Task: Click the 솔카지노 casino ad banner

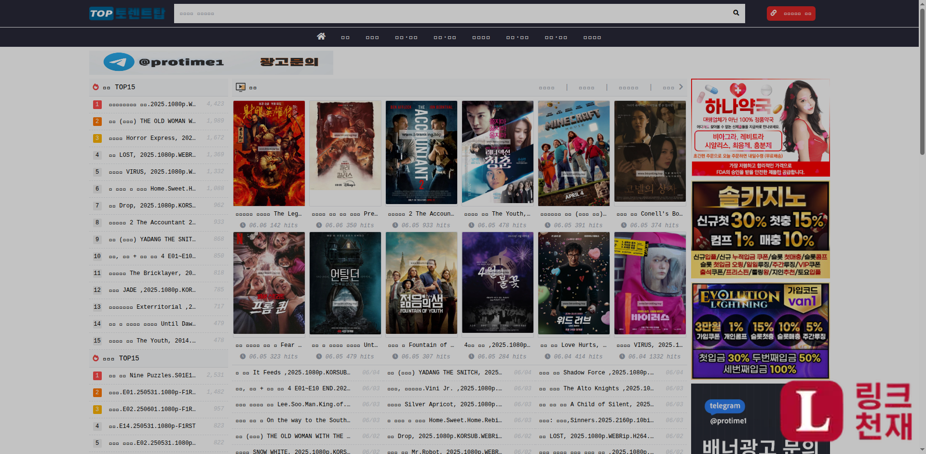Action: click(761, 230)
